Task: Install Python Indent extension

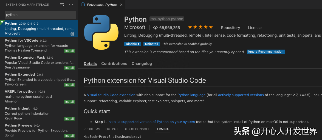Action: [69, 119]
